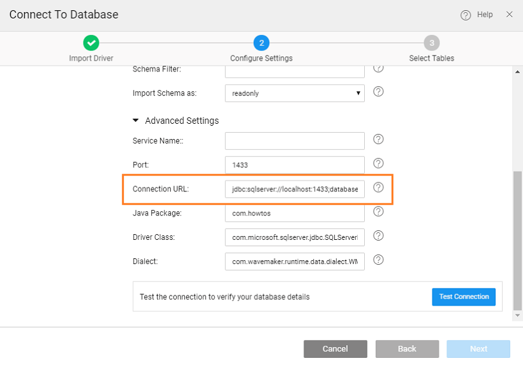Screen dimensions: 523x370
Task: Jump to Select Tables step
Action: (x=432, y=43)
